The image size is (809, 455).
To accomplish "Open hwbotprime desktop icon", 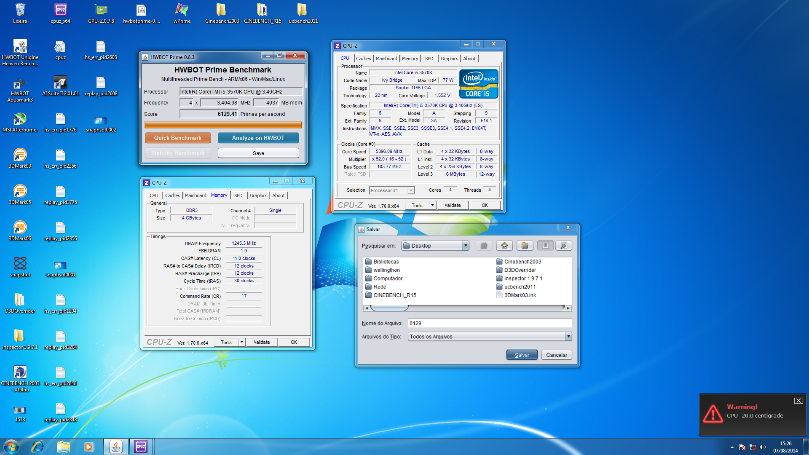I will 141,13.
